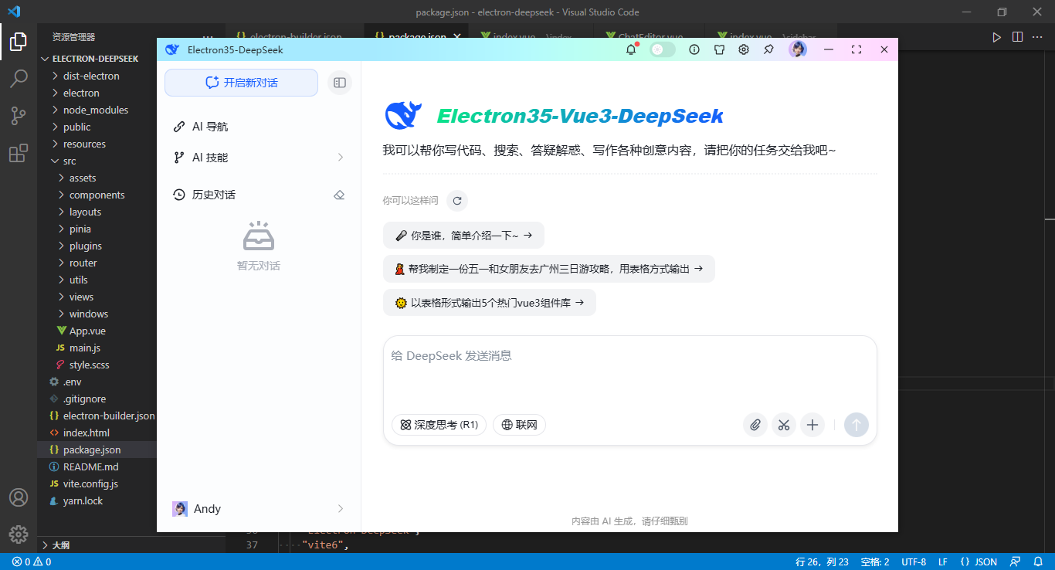Open the settings gear in DeepSeek titlebar

[744, 49]
